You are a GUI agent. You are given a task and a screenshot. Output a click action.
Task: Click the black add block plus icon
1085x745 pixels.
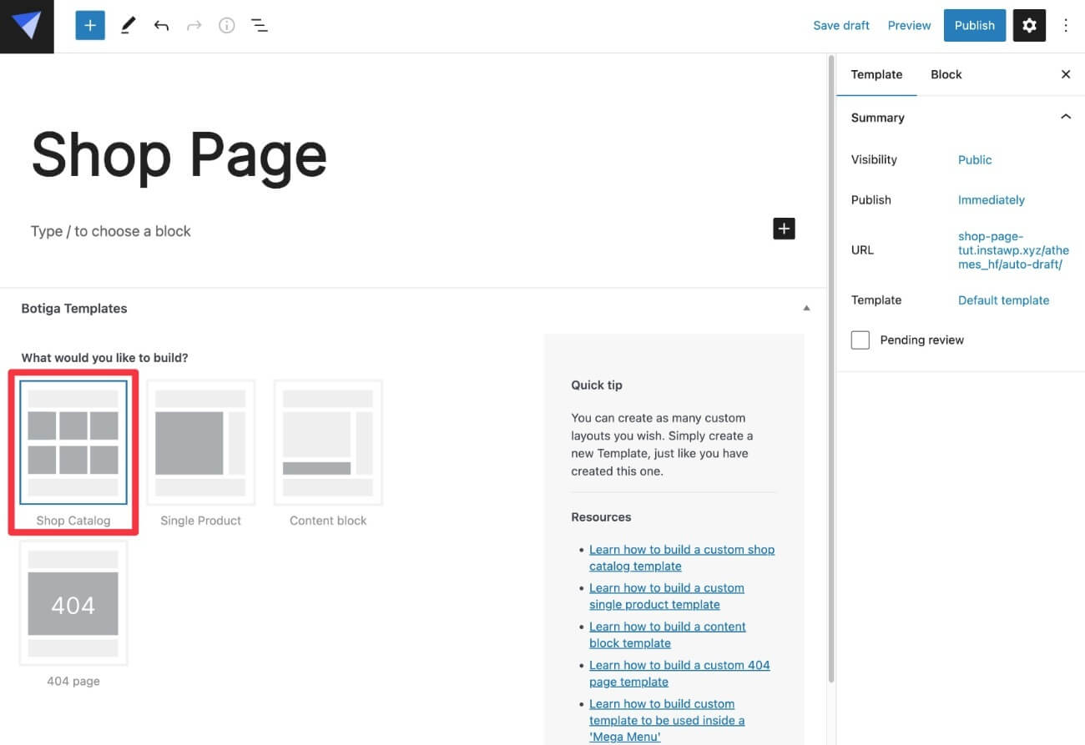pyautogui.click(x=784, y=229)
